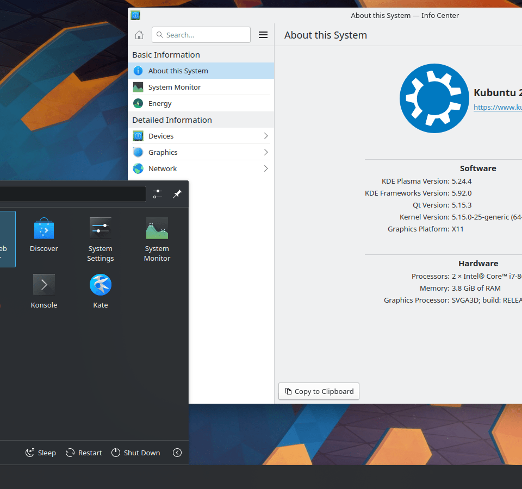522x489 pixels.
Task: Click the Kubuntu logo
Action: point(434,98)
